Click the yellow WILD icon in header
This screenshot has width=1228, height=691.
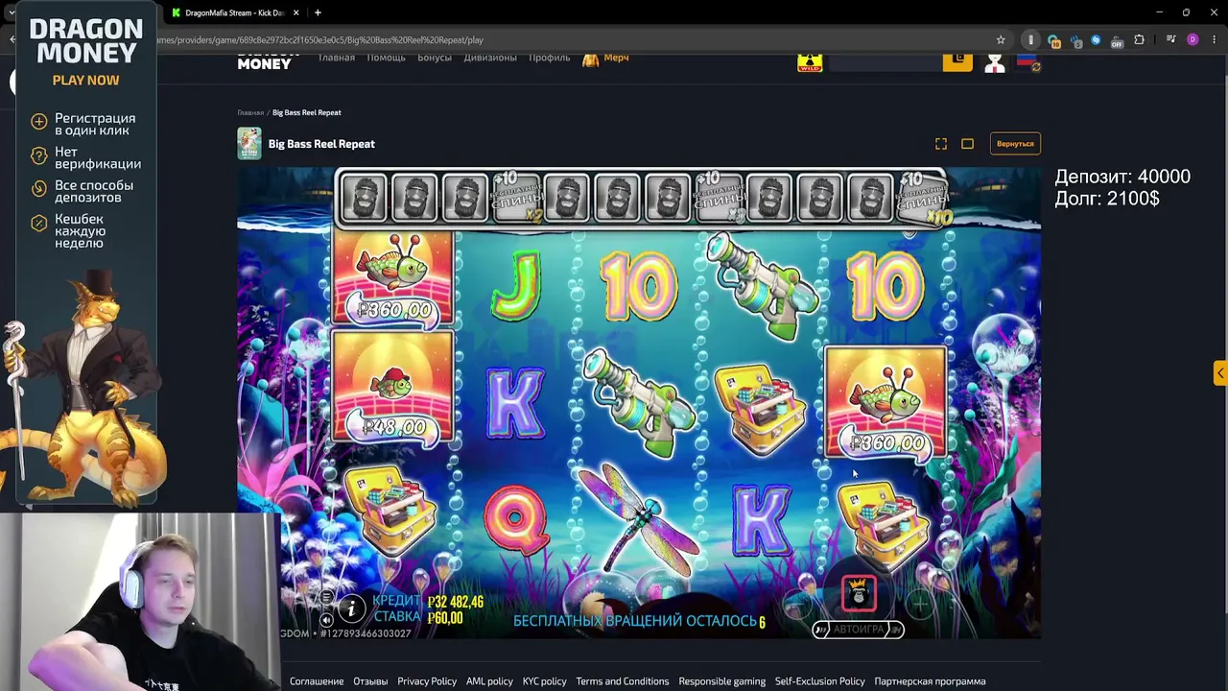(810, 62)
